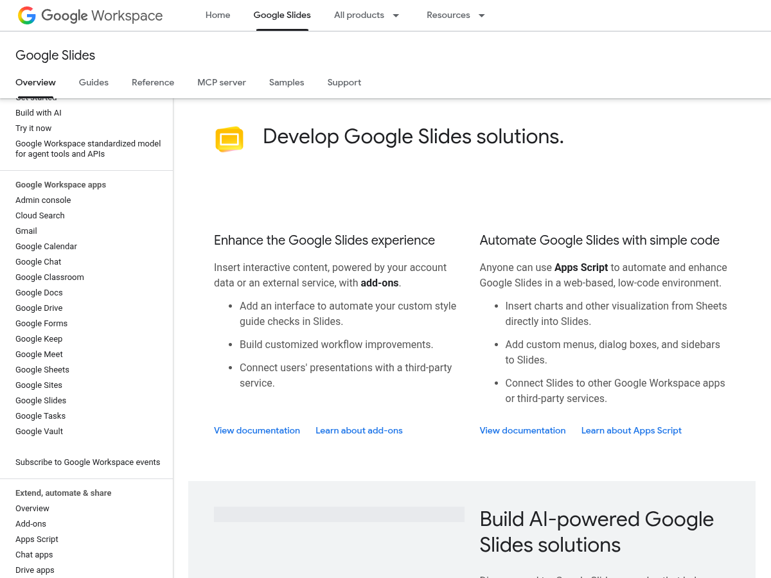Select Google Keep in sidebar
Viewport: 771px width, 578px height.
click(39, 338)
